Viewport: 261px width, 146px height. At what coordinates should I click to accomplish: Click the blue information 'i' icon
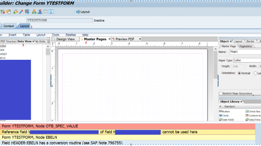click(51, 12)
